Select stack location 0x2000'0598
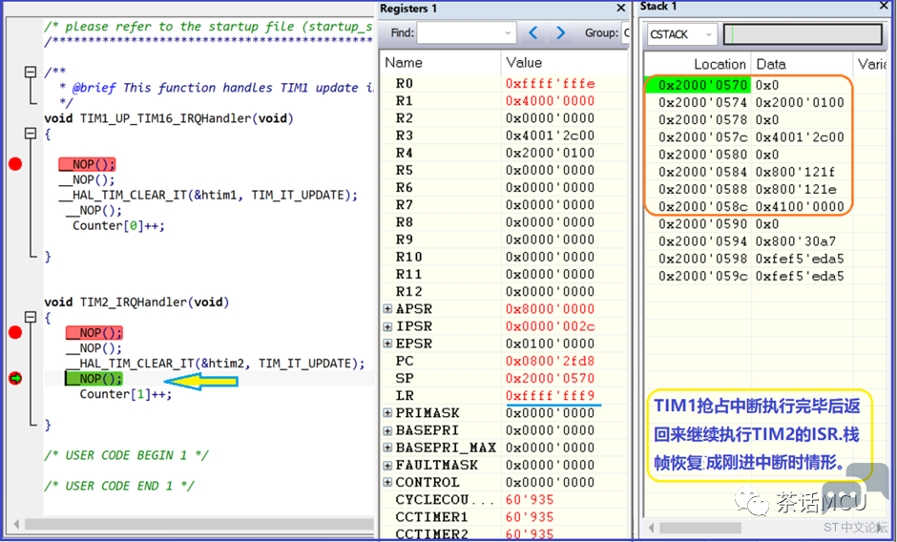Viewport: 897px width, 542px height. (x=702, y=259)
